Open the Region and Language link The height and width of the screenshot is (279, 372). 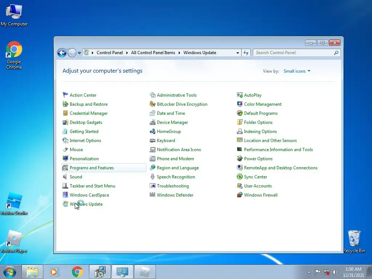178,168
